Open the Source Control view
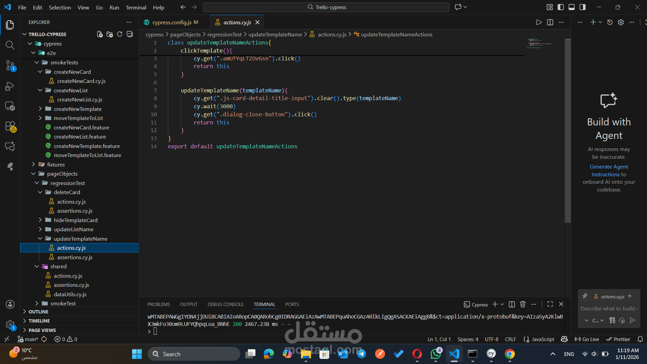 click(10, 65)
